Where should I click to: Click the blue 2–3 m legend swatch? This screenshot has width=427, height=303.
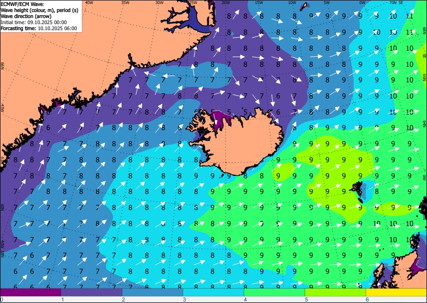[153, 292]
